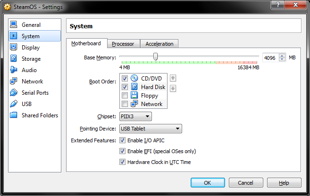Switch to the Motherboard tab
The image size is (310, 196).
click(86, 43)
